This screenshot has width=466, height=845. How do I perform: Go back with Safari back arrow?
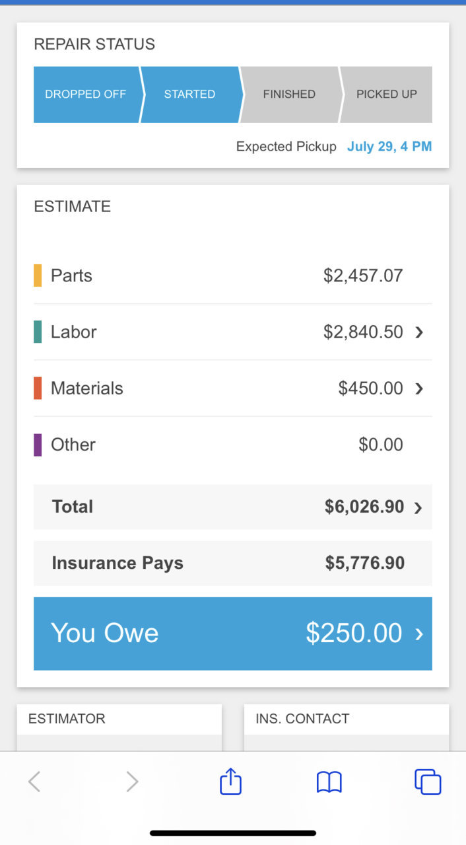[34, 782]
